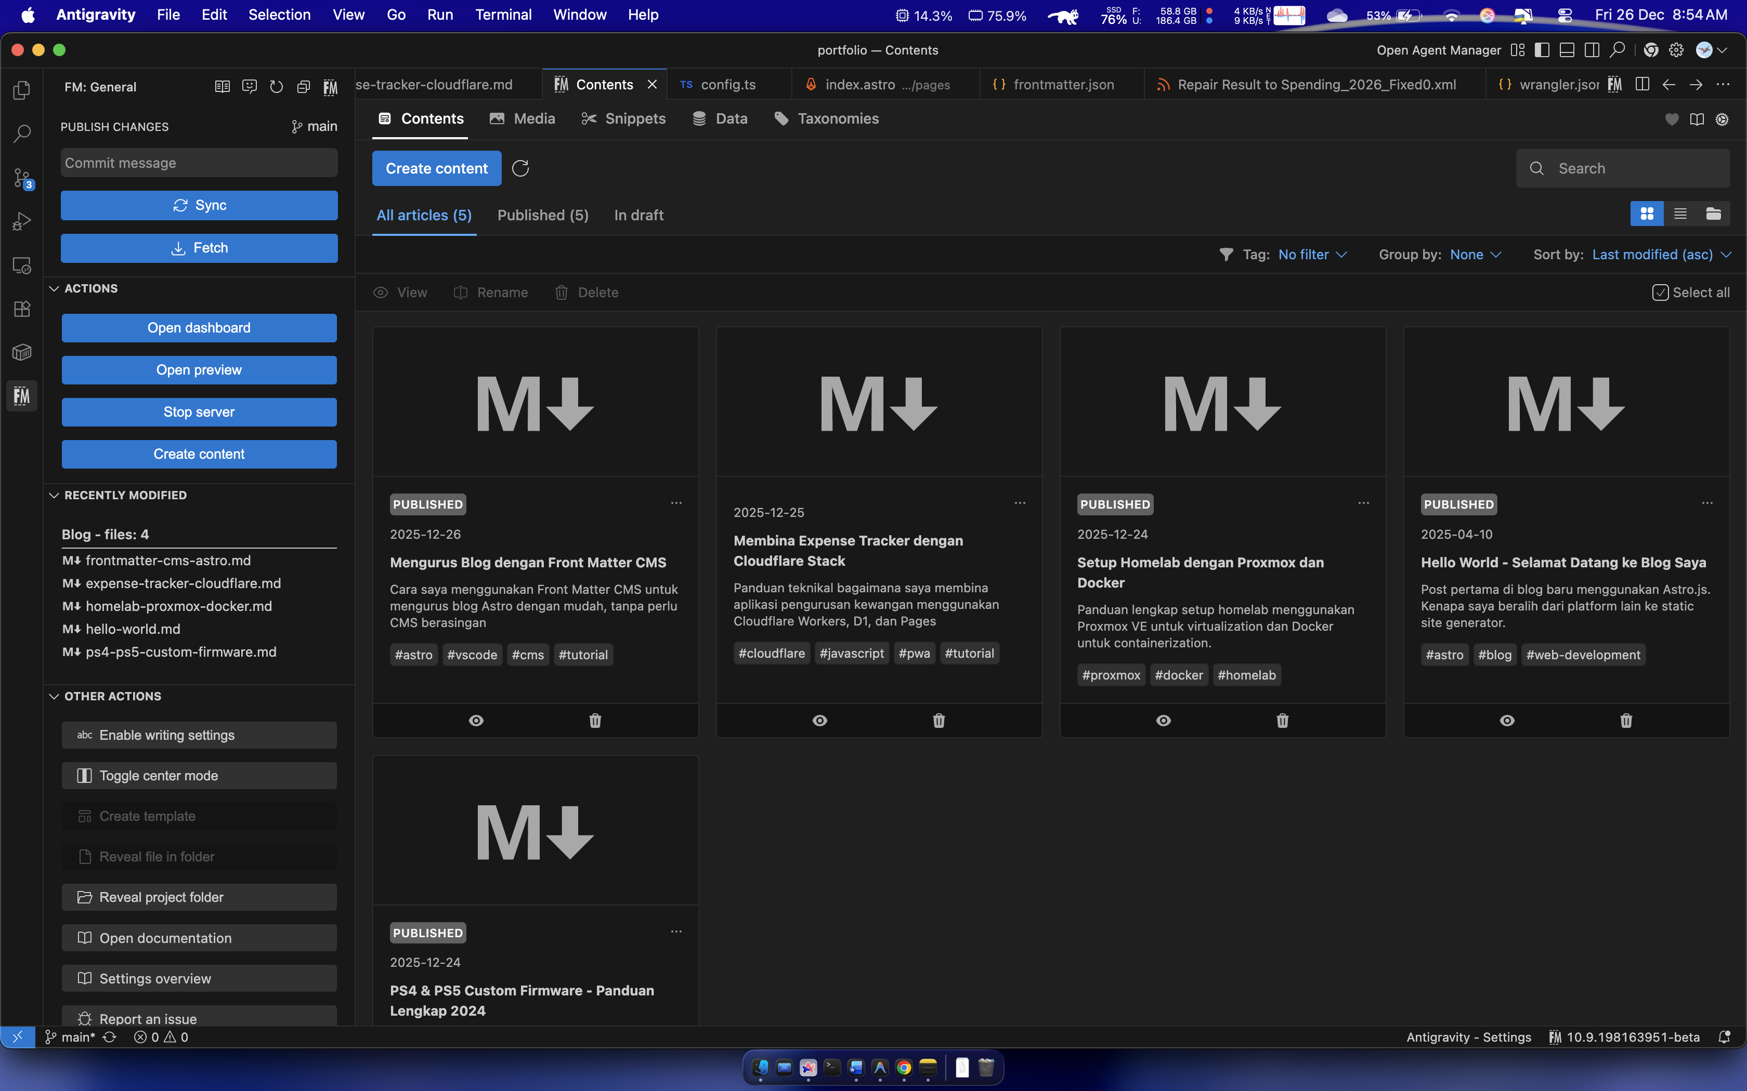Select the Front Matter CMS icon in activity bar
This screenshot has height=1091, width=1747.
(22, 395)
